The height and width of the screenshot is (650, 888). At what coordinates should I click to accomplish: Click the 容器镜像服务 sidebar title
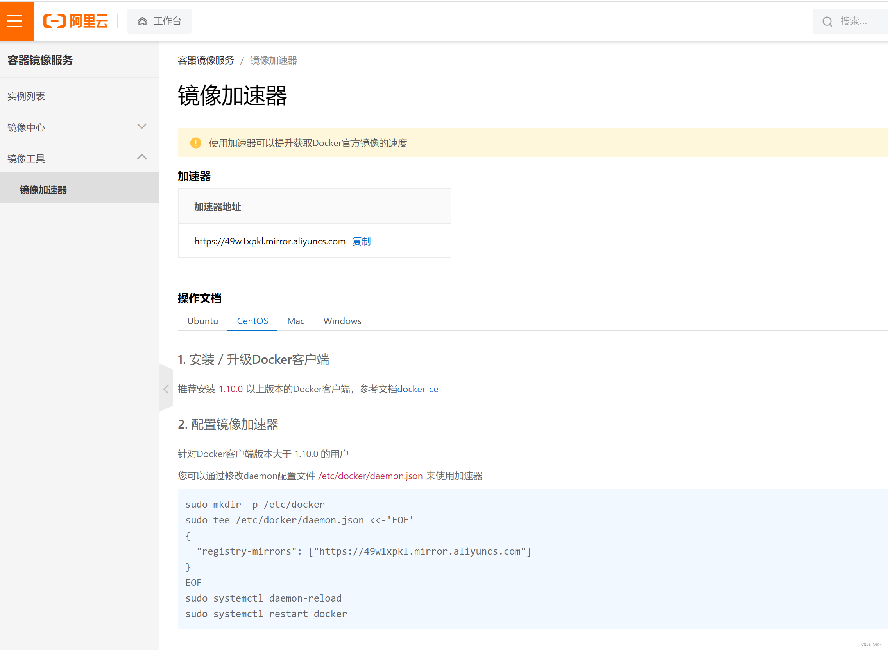pyautogui.click(x=40, y=60)
